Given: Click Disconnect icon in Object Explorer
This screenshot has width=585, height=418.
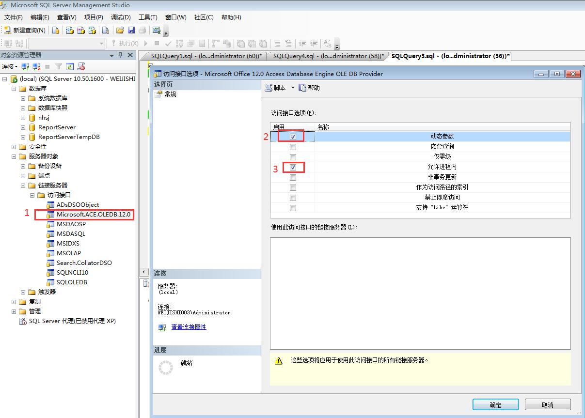Looking at the screenshot, I should [x=36, y=66].
